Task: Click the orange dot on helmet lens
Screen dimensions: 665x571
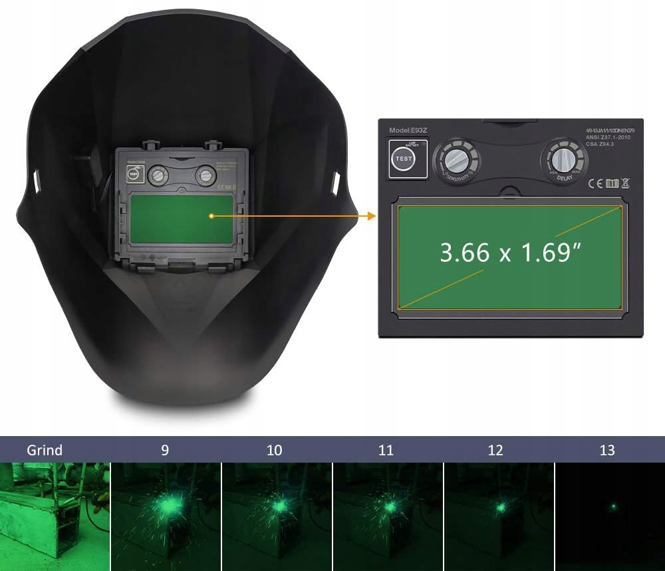Action: pyautogui.click(x=211, y=215)
